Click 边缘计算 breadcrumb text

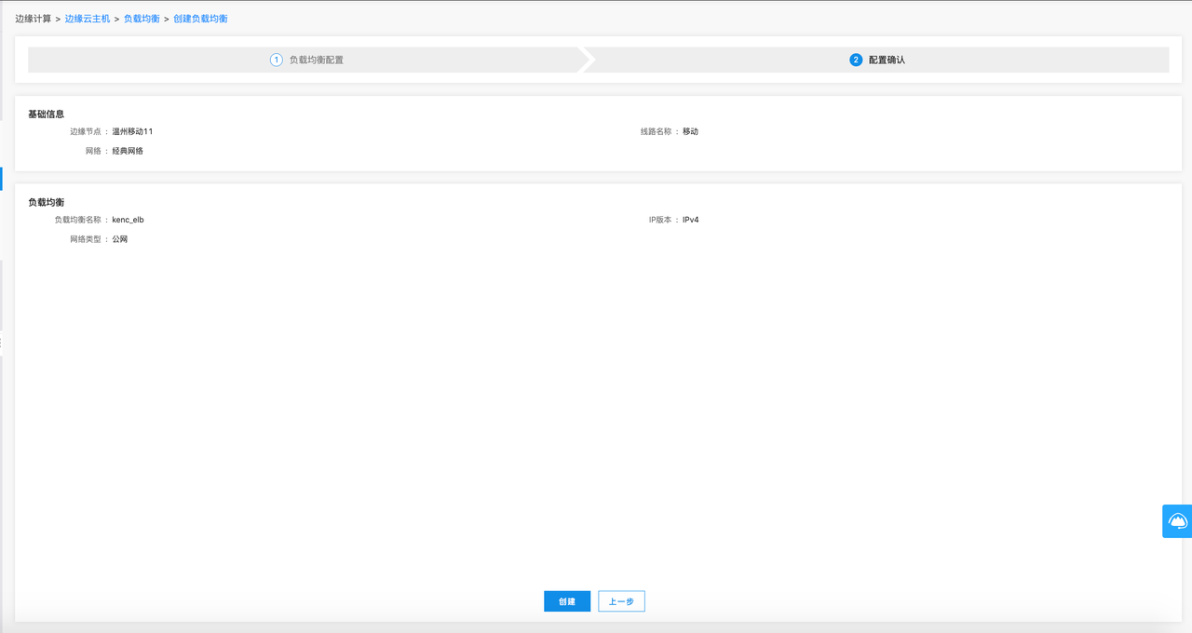[x=34, y=19]
